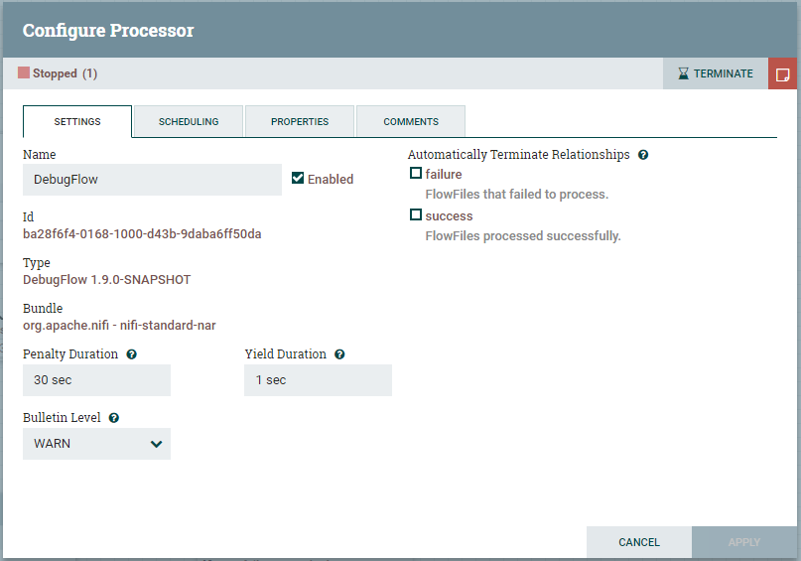Image resolution: width=801 pixels, height=561 pixels.
Task: Click the processor Id value text
Action: point(142,234)
